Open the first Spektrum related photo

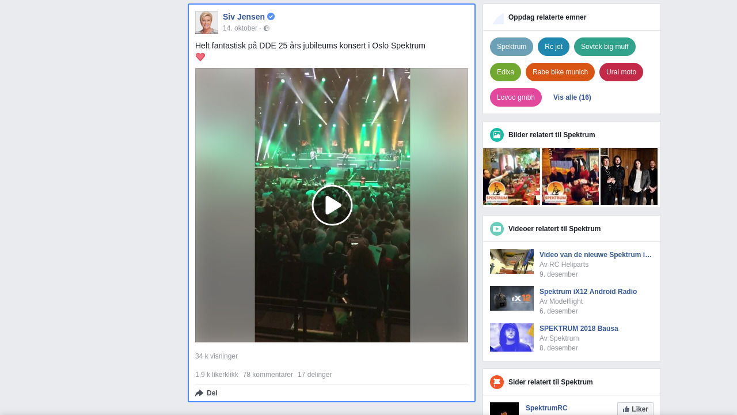click(x=511, y=176)
